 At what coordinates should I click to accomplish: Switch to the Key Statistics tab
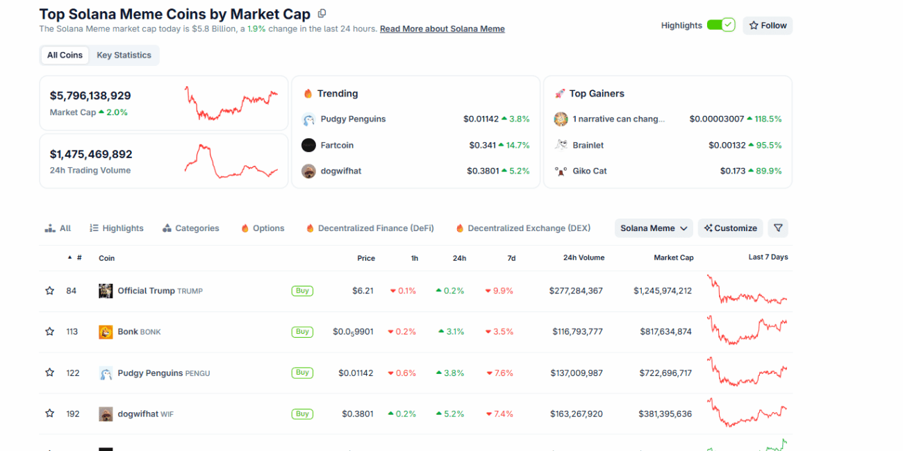(x=124, y=56)
